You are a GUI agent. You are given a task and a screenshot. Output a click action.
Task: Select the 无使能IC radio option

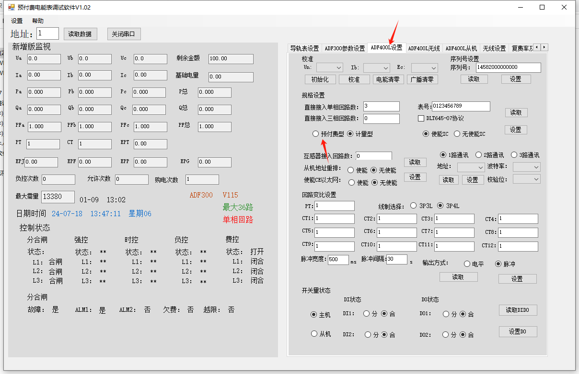pyautogui.click(x=457, y=134)
